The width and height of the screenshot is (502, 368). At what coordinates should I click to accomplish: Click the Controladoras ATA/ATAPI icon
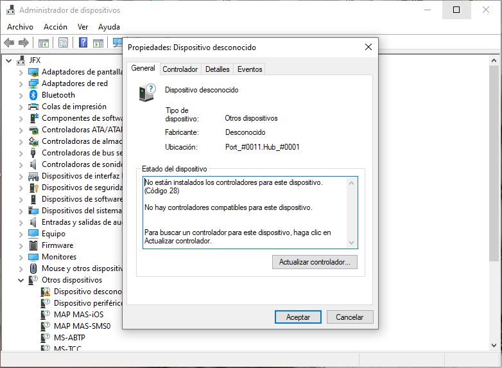click(x=33, y=130)
